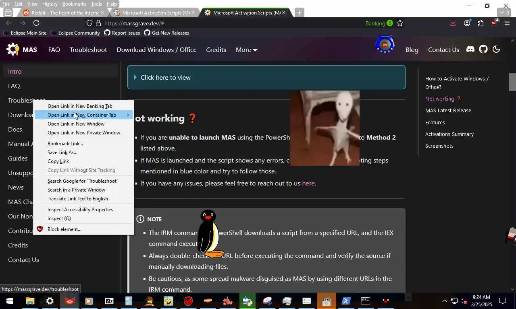This screenshot has width=516, height=309.
Task: Jump to Activations Summary in the outline
Action: click(x=449, y=134)
